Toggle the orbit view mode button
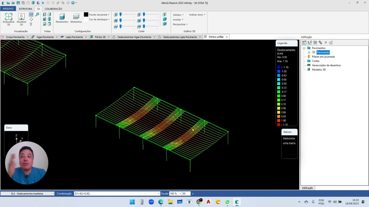Image resolution: width=369 pixels, height=207 pixels. click(31, 15)
